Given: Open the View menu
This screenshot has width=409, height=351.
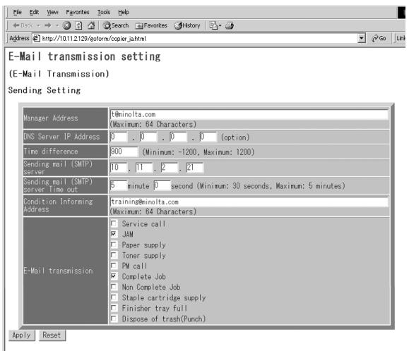Looking at the screenshot, I should tap(52, 12).
